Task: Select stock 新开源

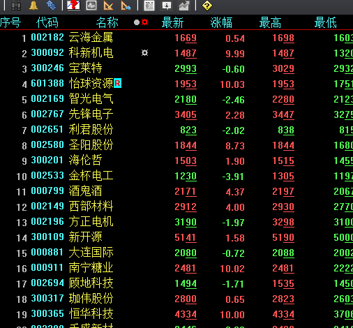Action: [x=85, y=237]
